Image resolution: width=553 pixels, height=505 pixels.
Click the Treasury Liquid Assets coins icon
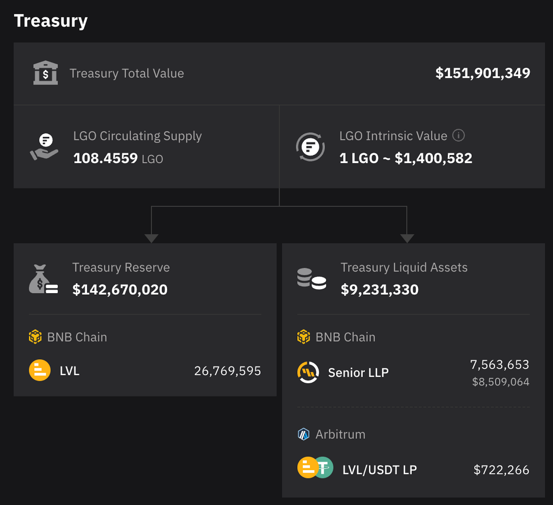pyautogui.click(x=311, y=279)
